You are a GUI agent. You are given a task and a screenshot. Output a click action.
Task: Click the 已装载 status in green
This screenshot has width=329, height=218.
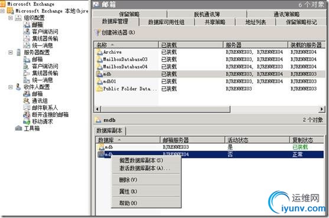click(x=300, y=147)
